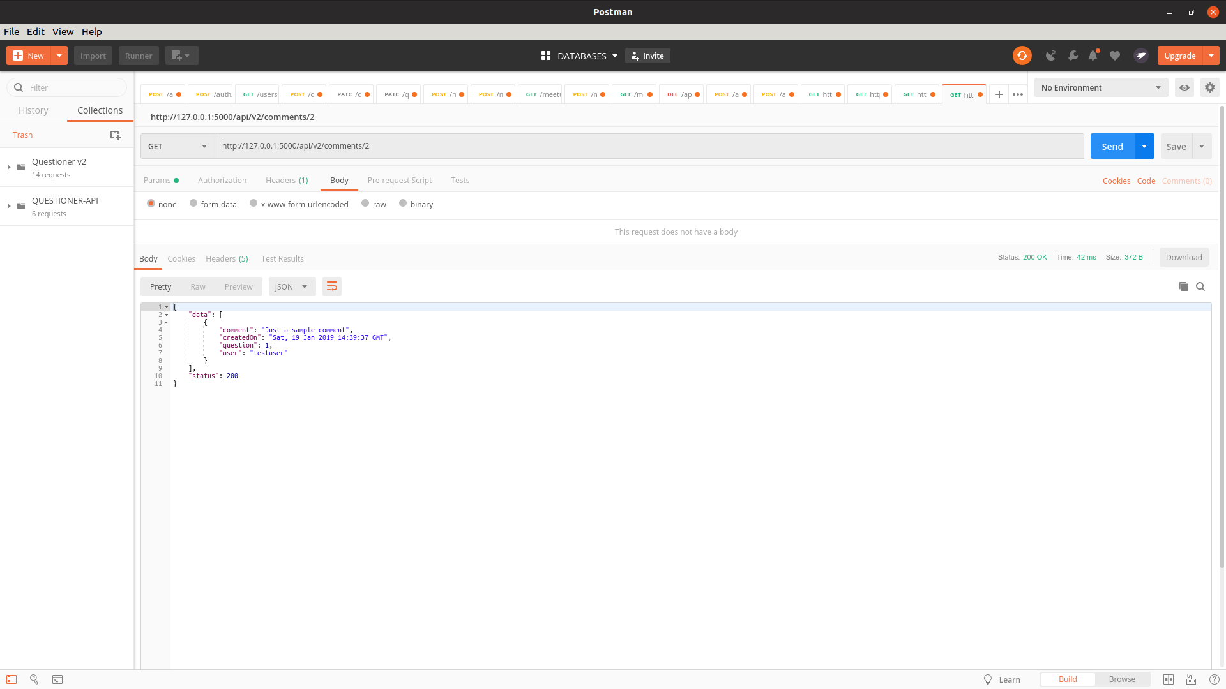The width and height of the screenshot is (1226, 689).
Task: Choose the binary body radio button
Action: [403, 204]
